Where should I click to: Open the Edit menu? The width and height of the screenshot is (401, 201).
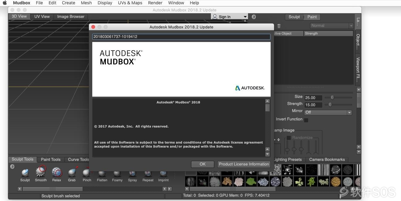[52, 3]
